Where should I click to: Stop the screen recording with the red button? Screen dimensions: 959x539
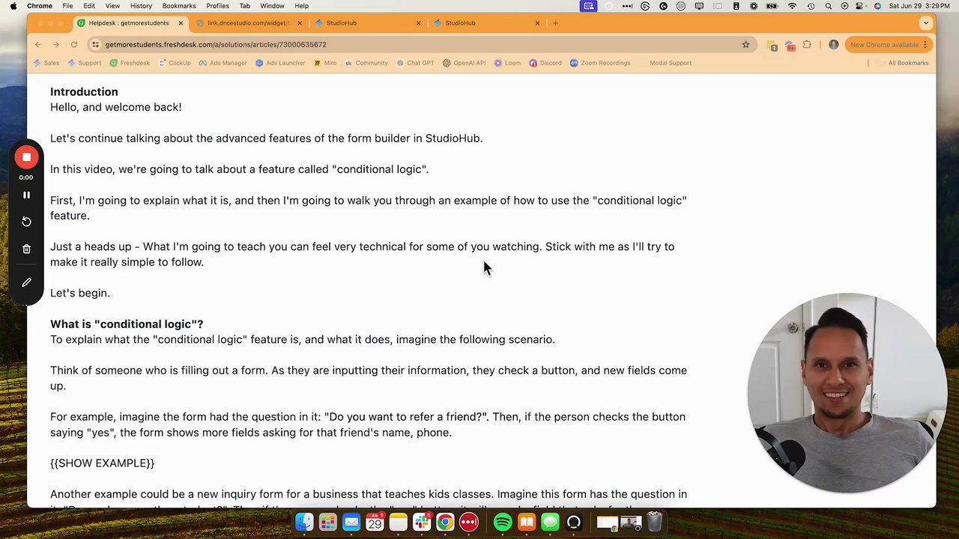(26, 157)
